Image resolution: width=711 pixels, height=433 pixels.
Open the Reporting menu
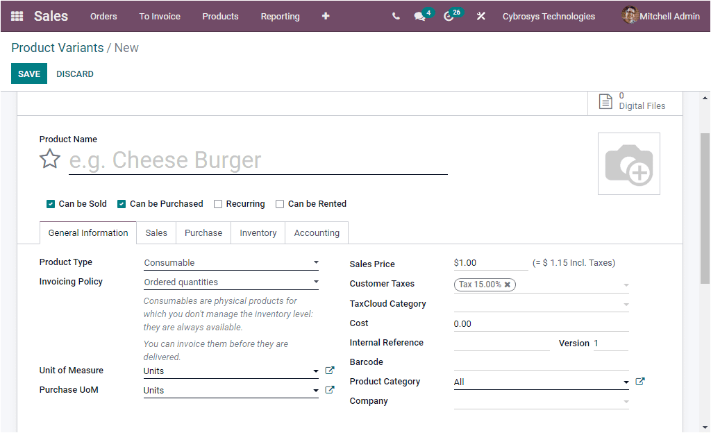coord(280,16)
